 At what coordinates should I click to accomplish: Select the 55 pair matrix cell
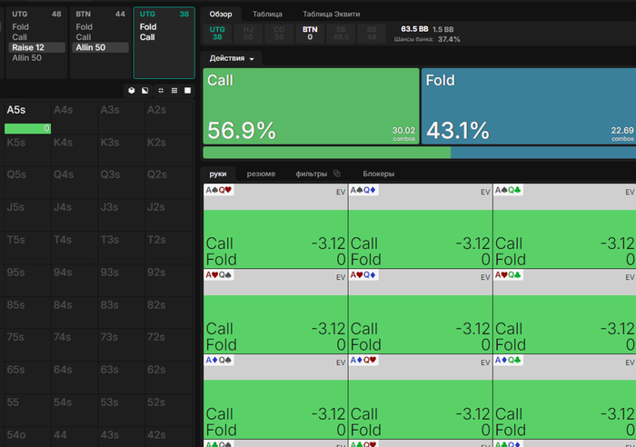coord(27,410)
